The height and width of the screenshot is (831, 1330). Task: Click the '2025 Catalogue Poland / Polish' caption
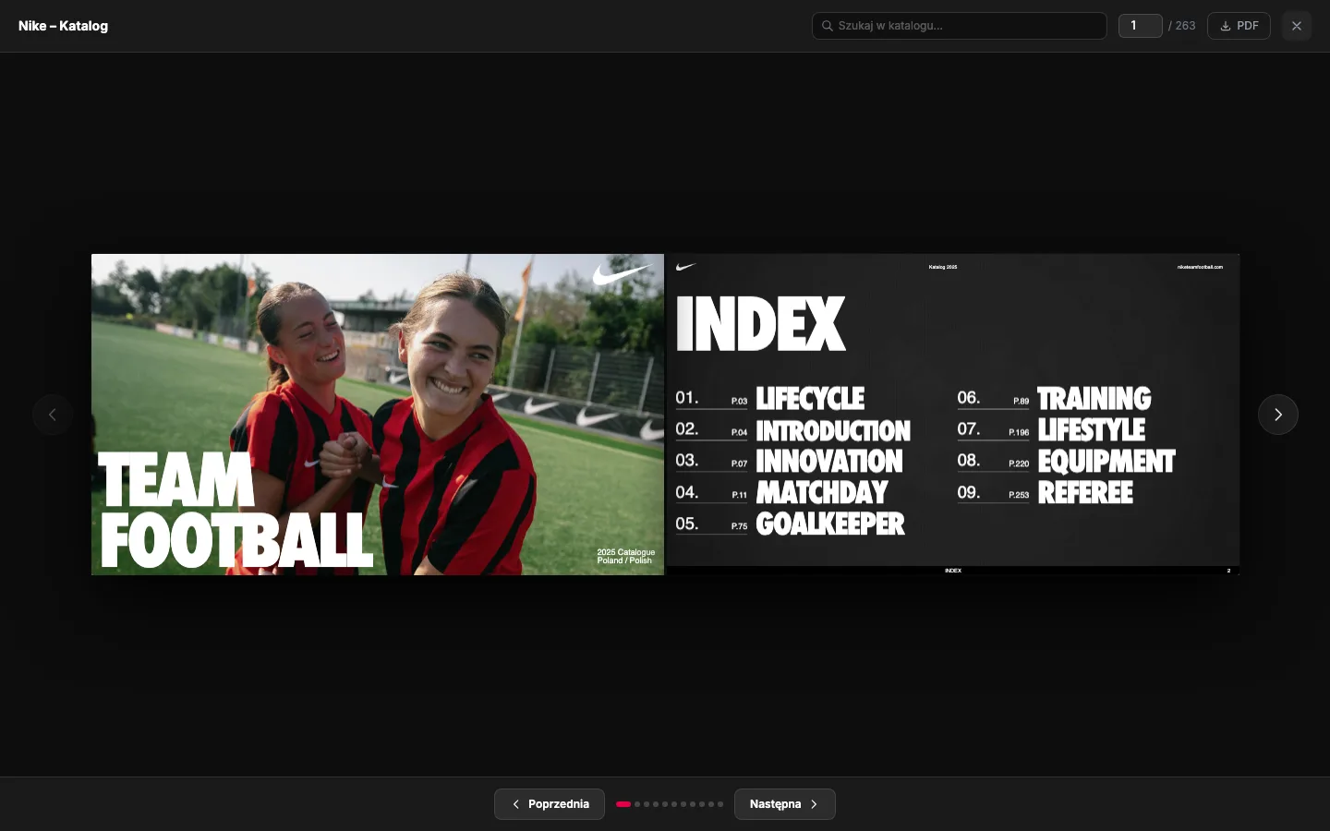pos(626,557)
